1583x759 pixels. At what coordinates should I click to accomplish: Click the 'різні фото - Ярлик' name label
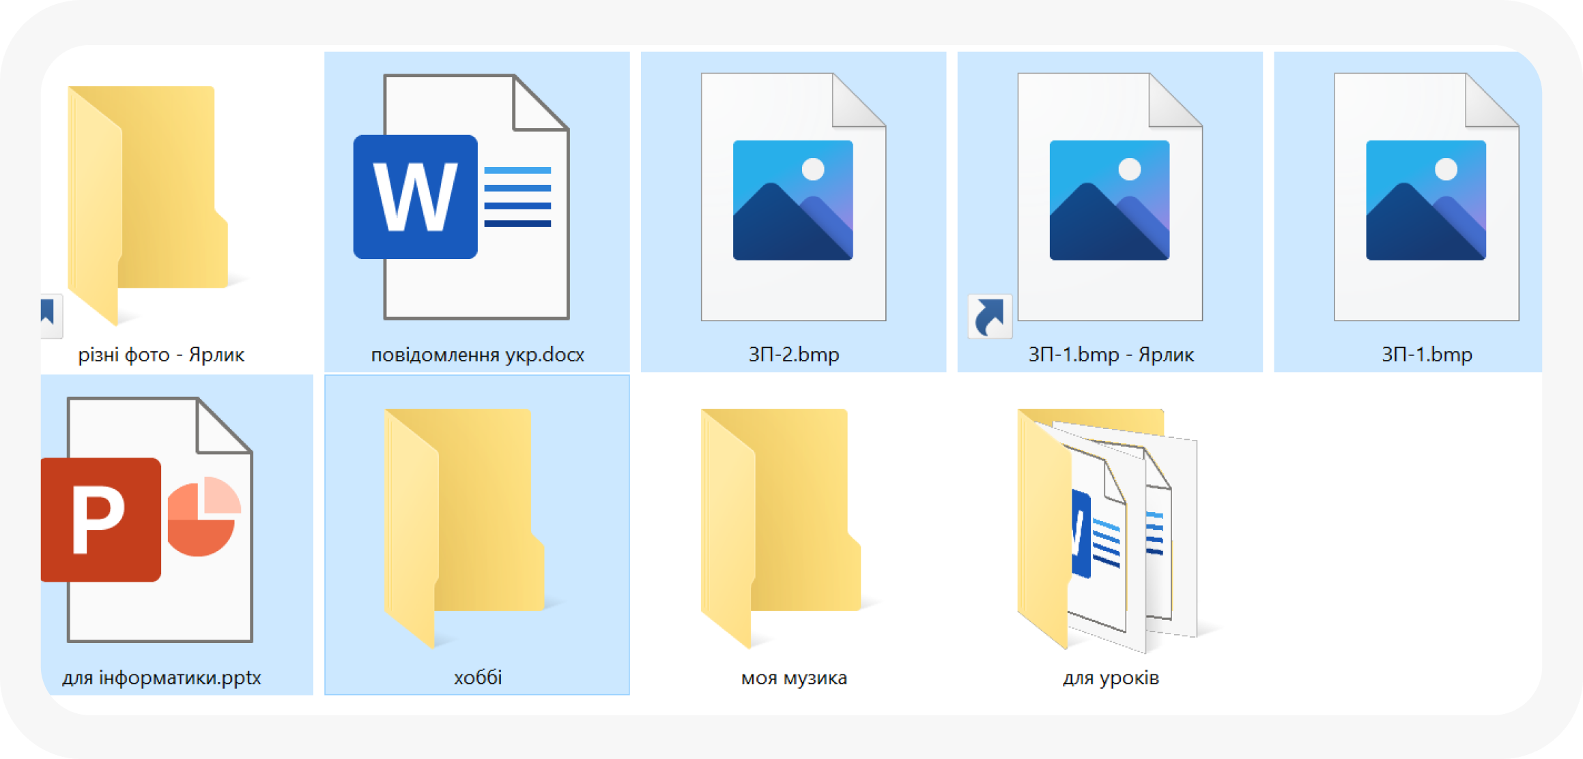pyautogui.click(x=161, y=355)
